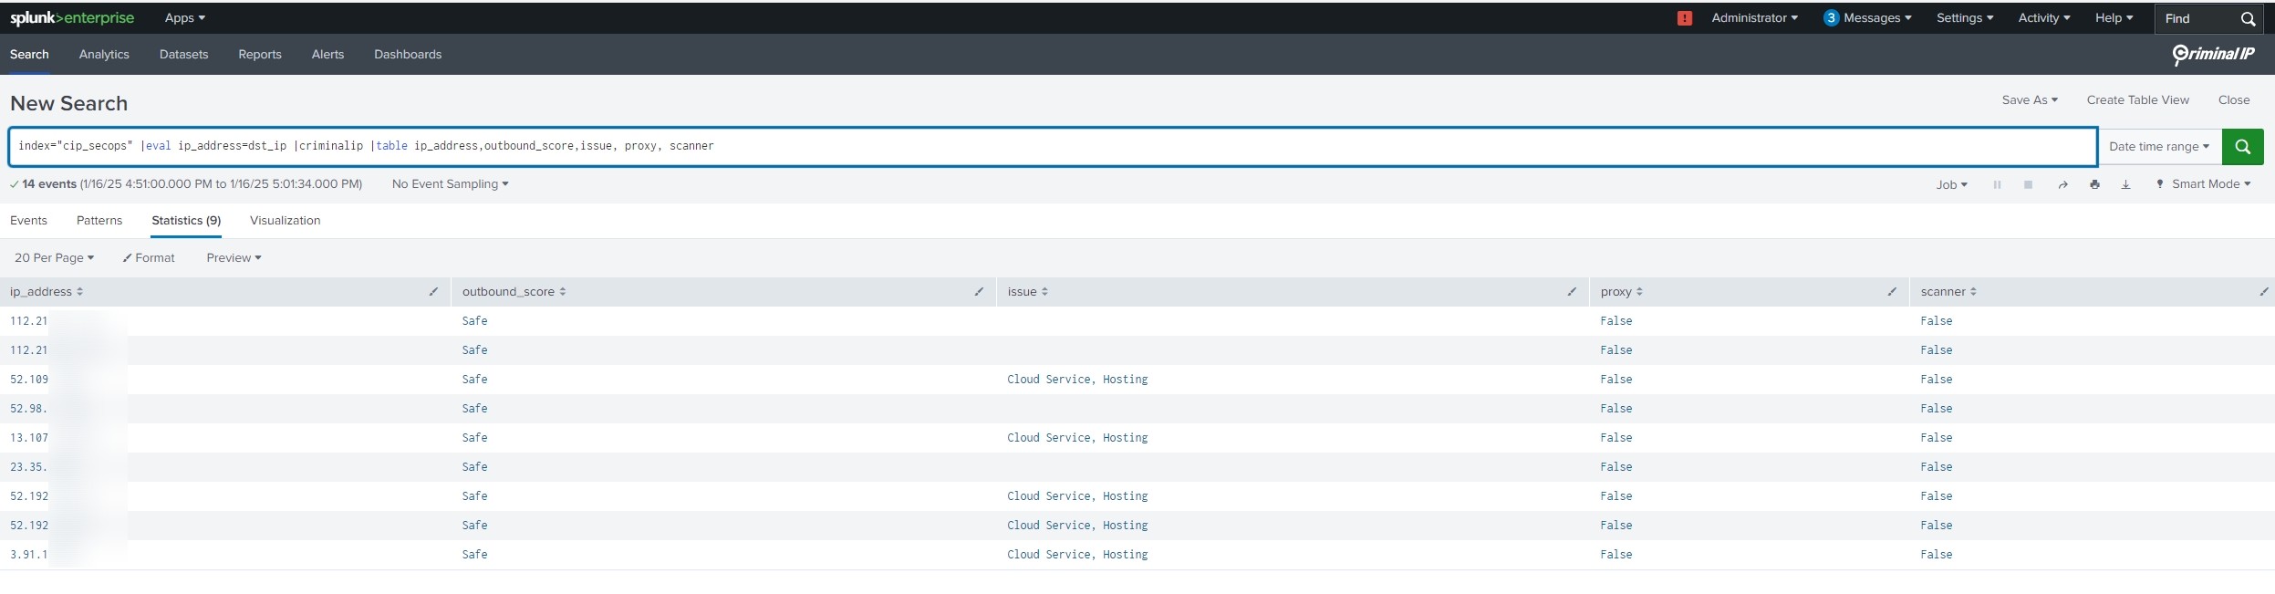
Task: Click proxy False in 23.35 row
Action: pos(1615,467)
